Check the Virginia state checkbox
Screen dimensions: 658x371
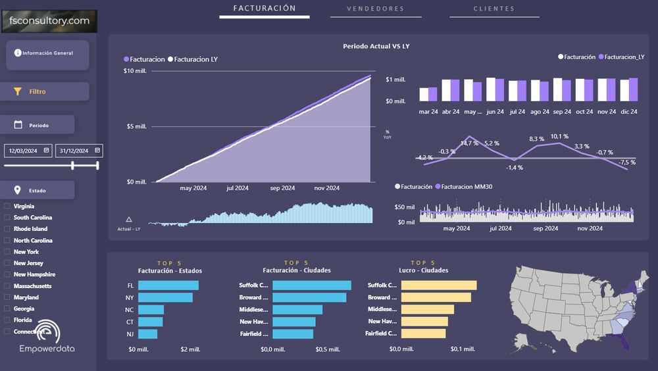[x=7, y=206]
